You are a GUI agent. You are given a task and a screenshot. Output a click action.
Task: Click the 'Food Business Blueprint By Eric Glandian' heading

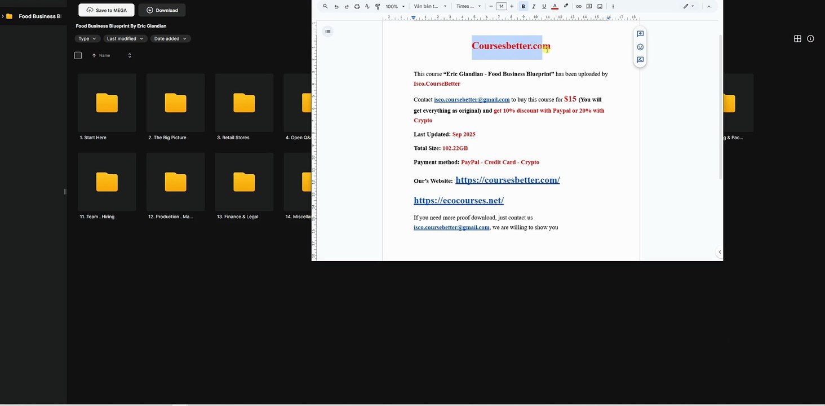click(x=121, y=26)
